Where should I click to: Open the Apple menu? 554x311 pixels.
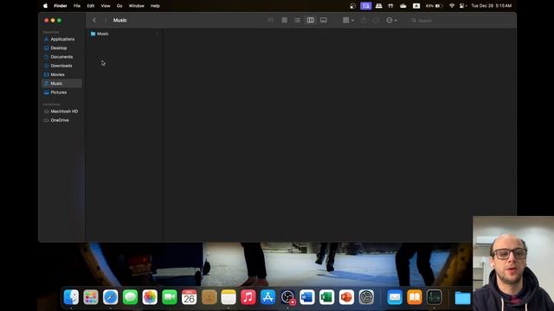(x=46, y=6)
